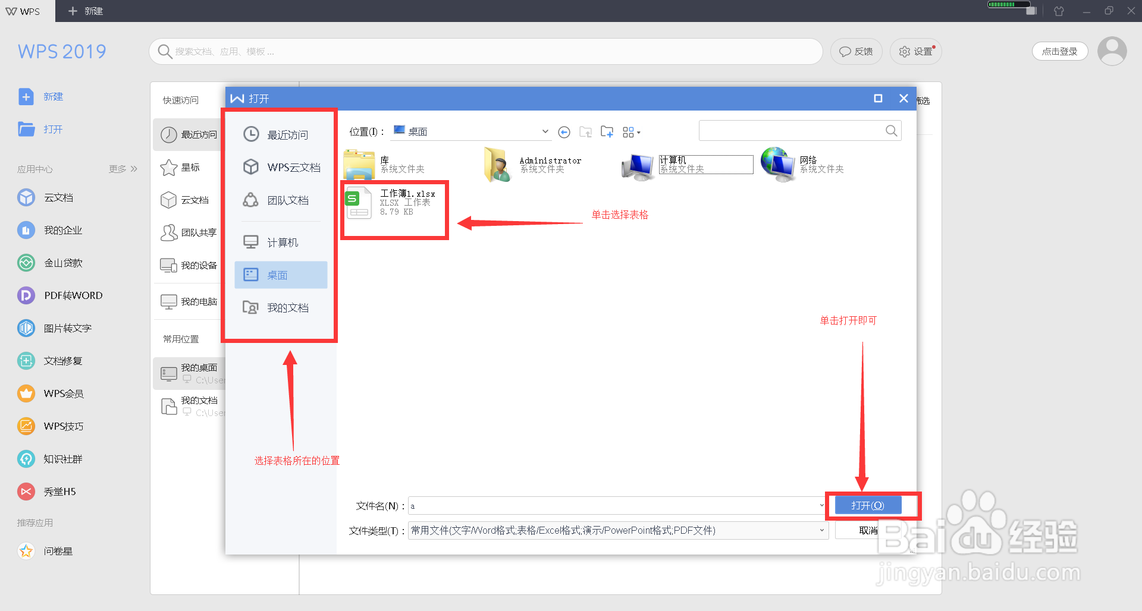Expand the 位置 location dropdown
The image size is (1142, 611).
[545, 131]
